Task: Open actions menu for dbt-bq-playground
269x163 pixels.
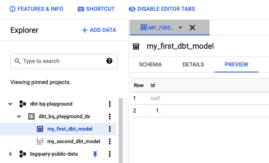Action: click(110, 104)
